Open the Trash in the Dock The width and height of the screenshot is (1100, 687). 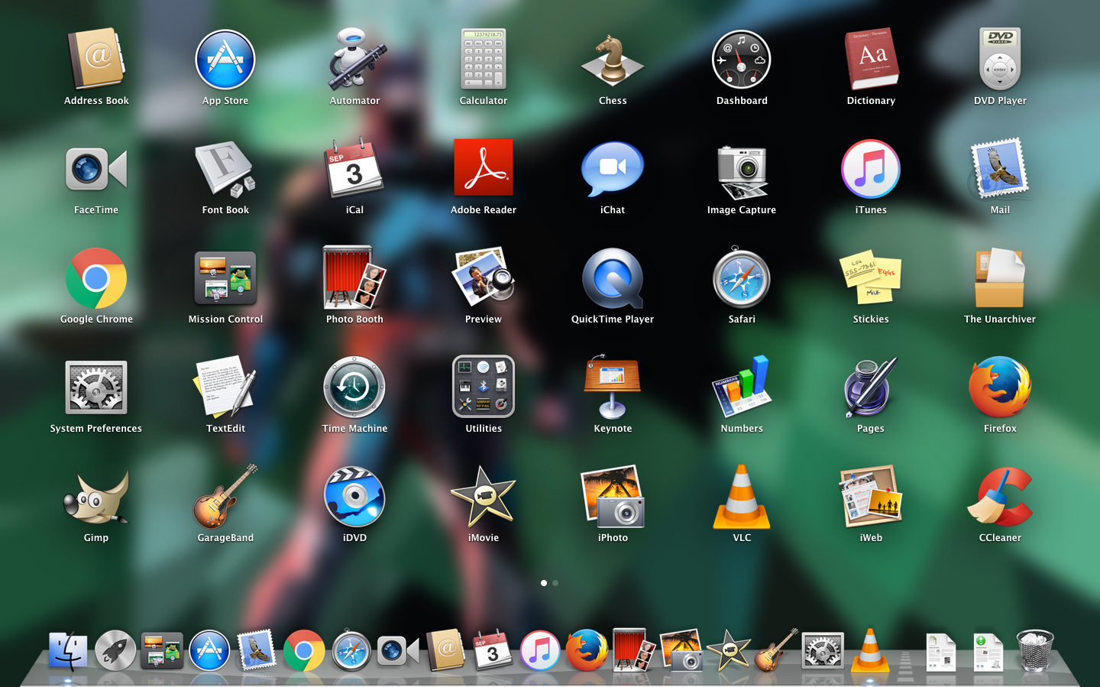(x=1035, y=650)
